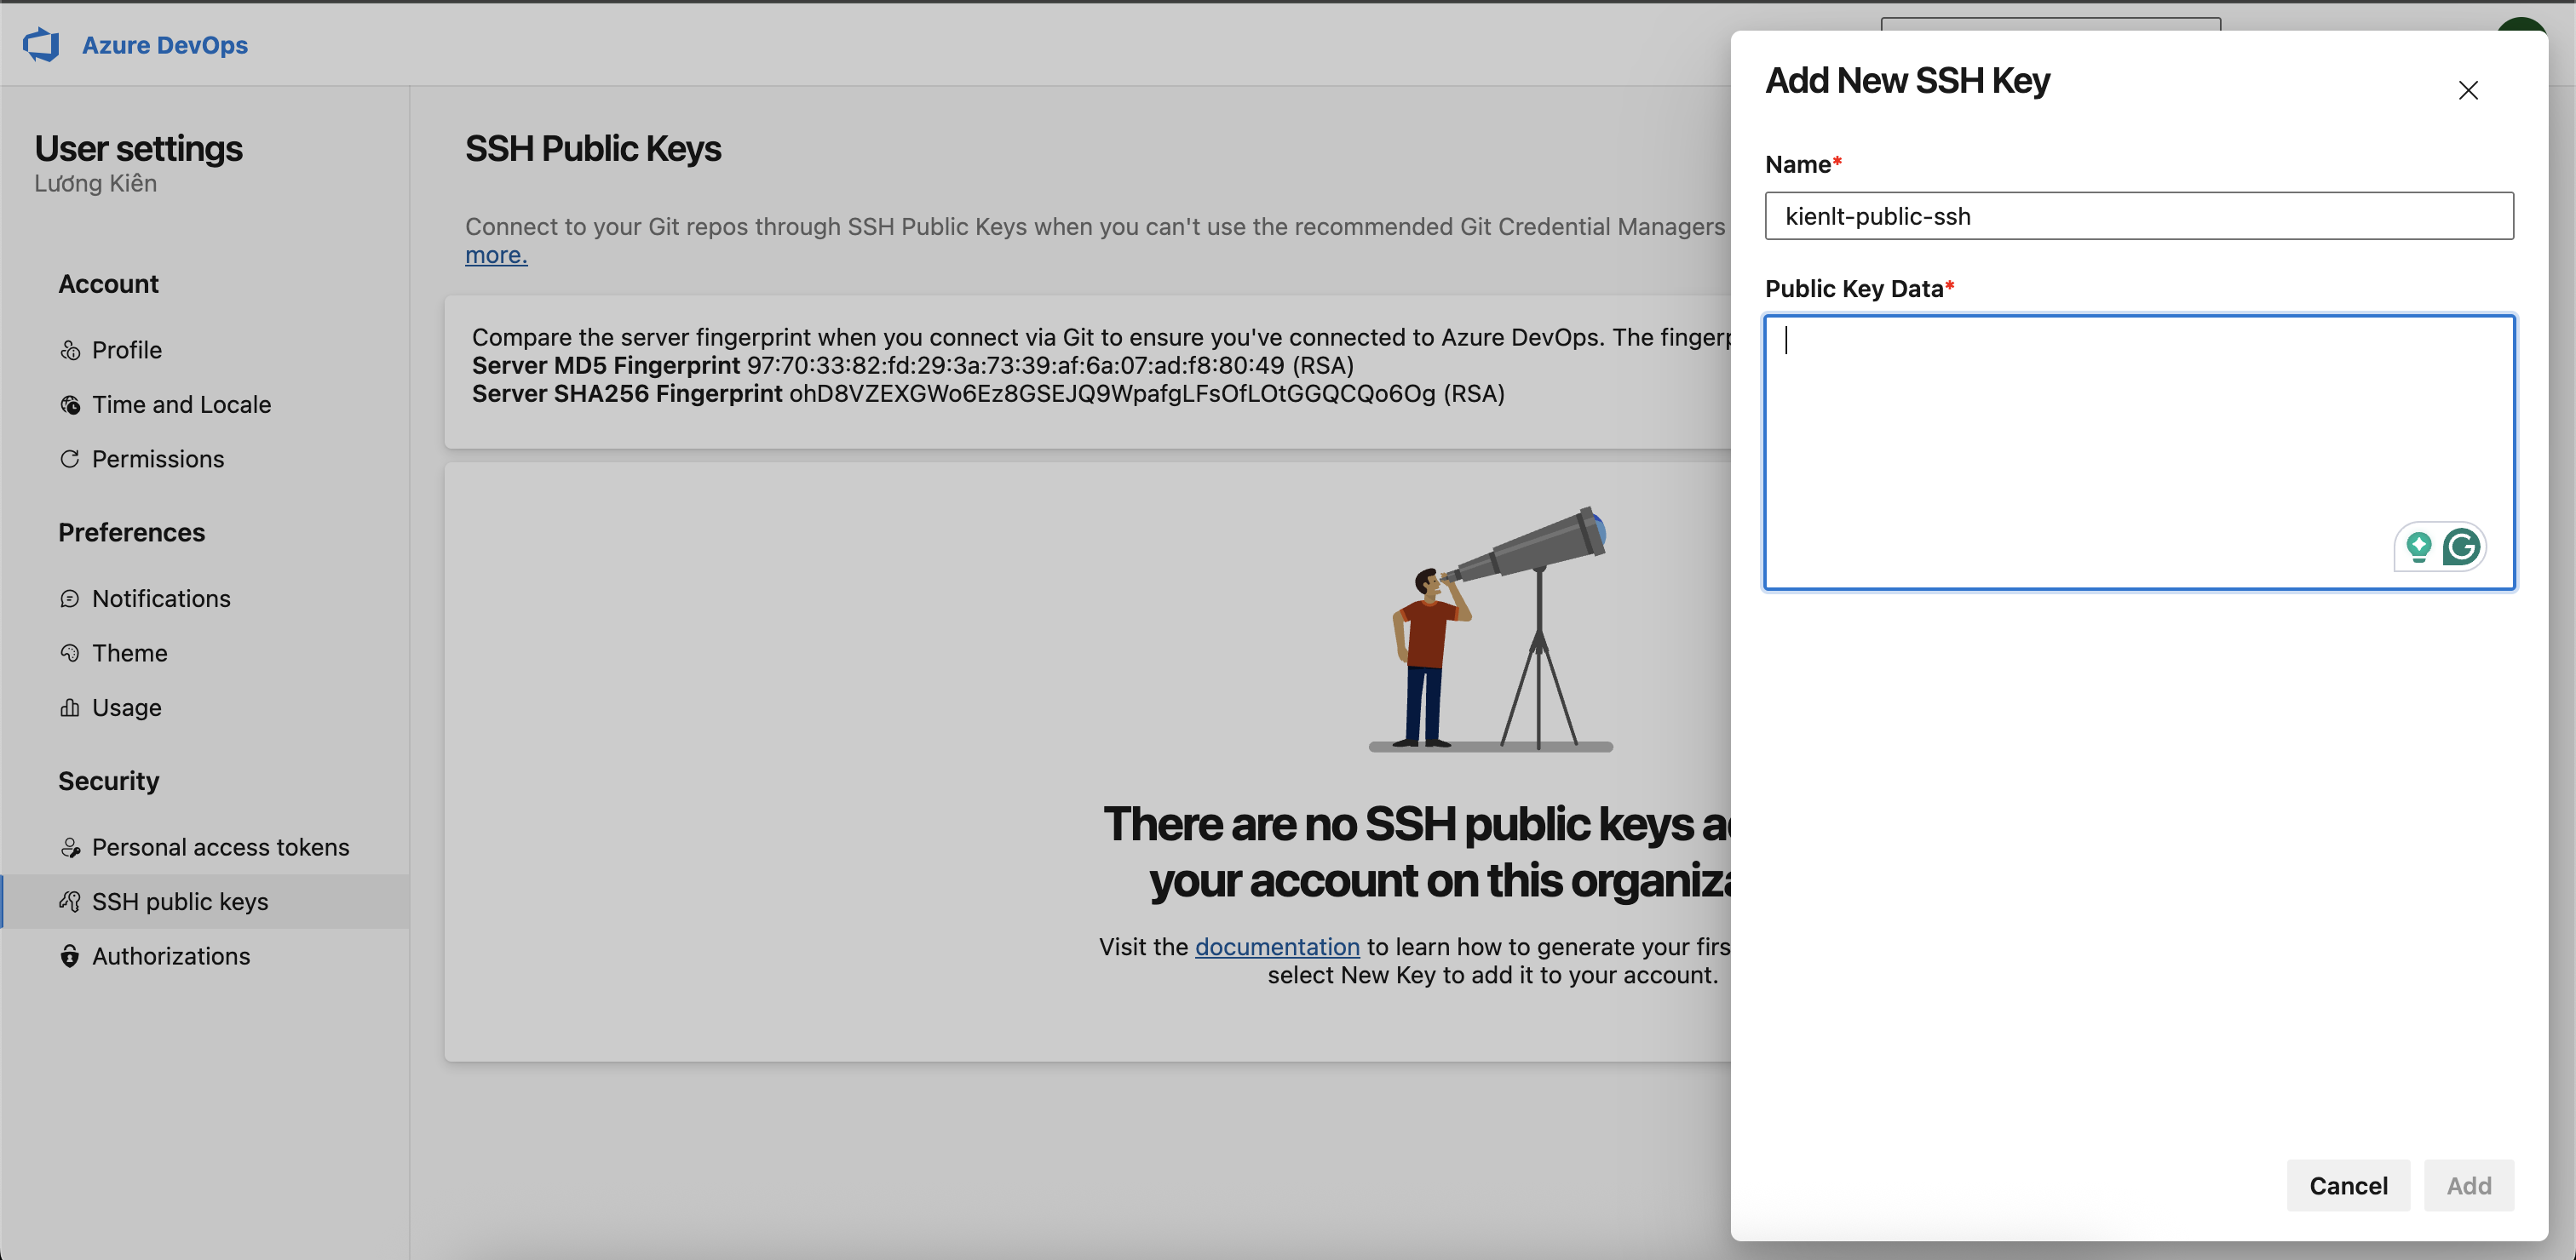The width and height of the screenshot is (2576, 1260).
Task: Click the Azure DevOps home link text
Action: point(165,45)
